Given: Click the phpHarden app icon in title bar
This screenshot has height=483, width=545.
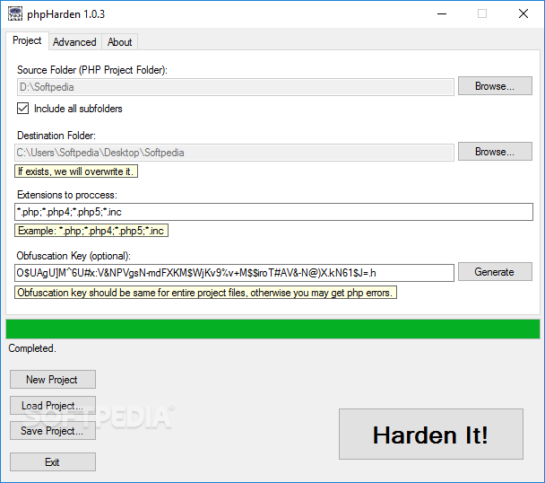Looking at the screenshot, I should tap(14, 14).
